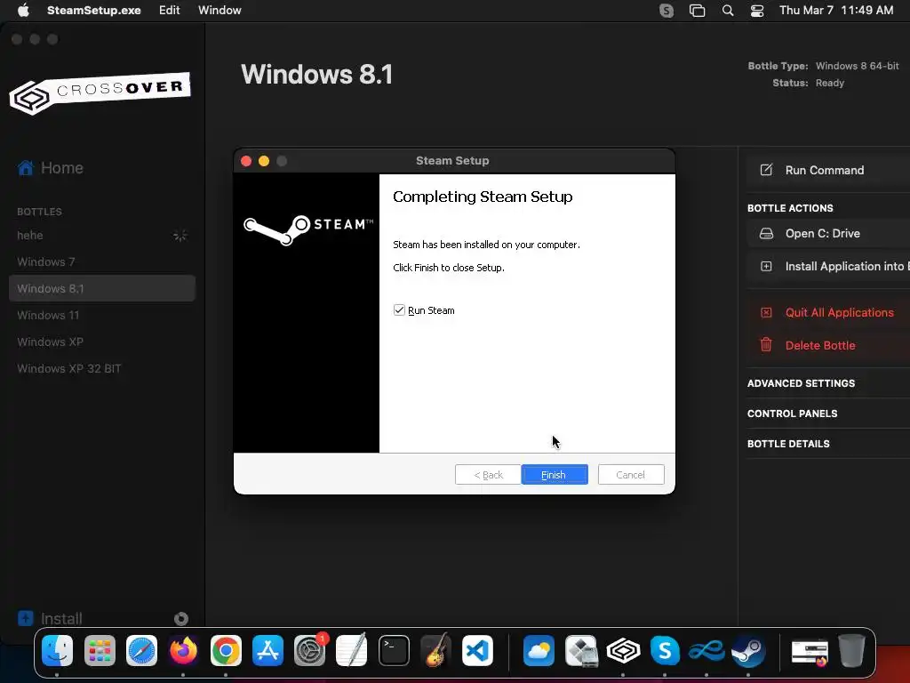Viewport: 910px width, 683px height.
Task: Click the Quit All Applications icon
Action: [x=766, y=312]
